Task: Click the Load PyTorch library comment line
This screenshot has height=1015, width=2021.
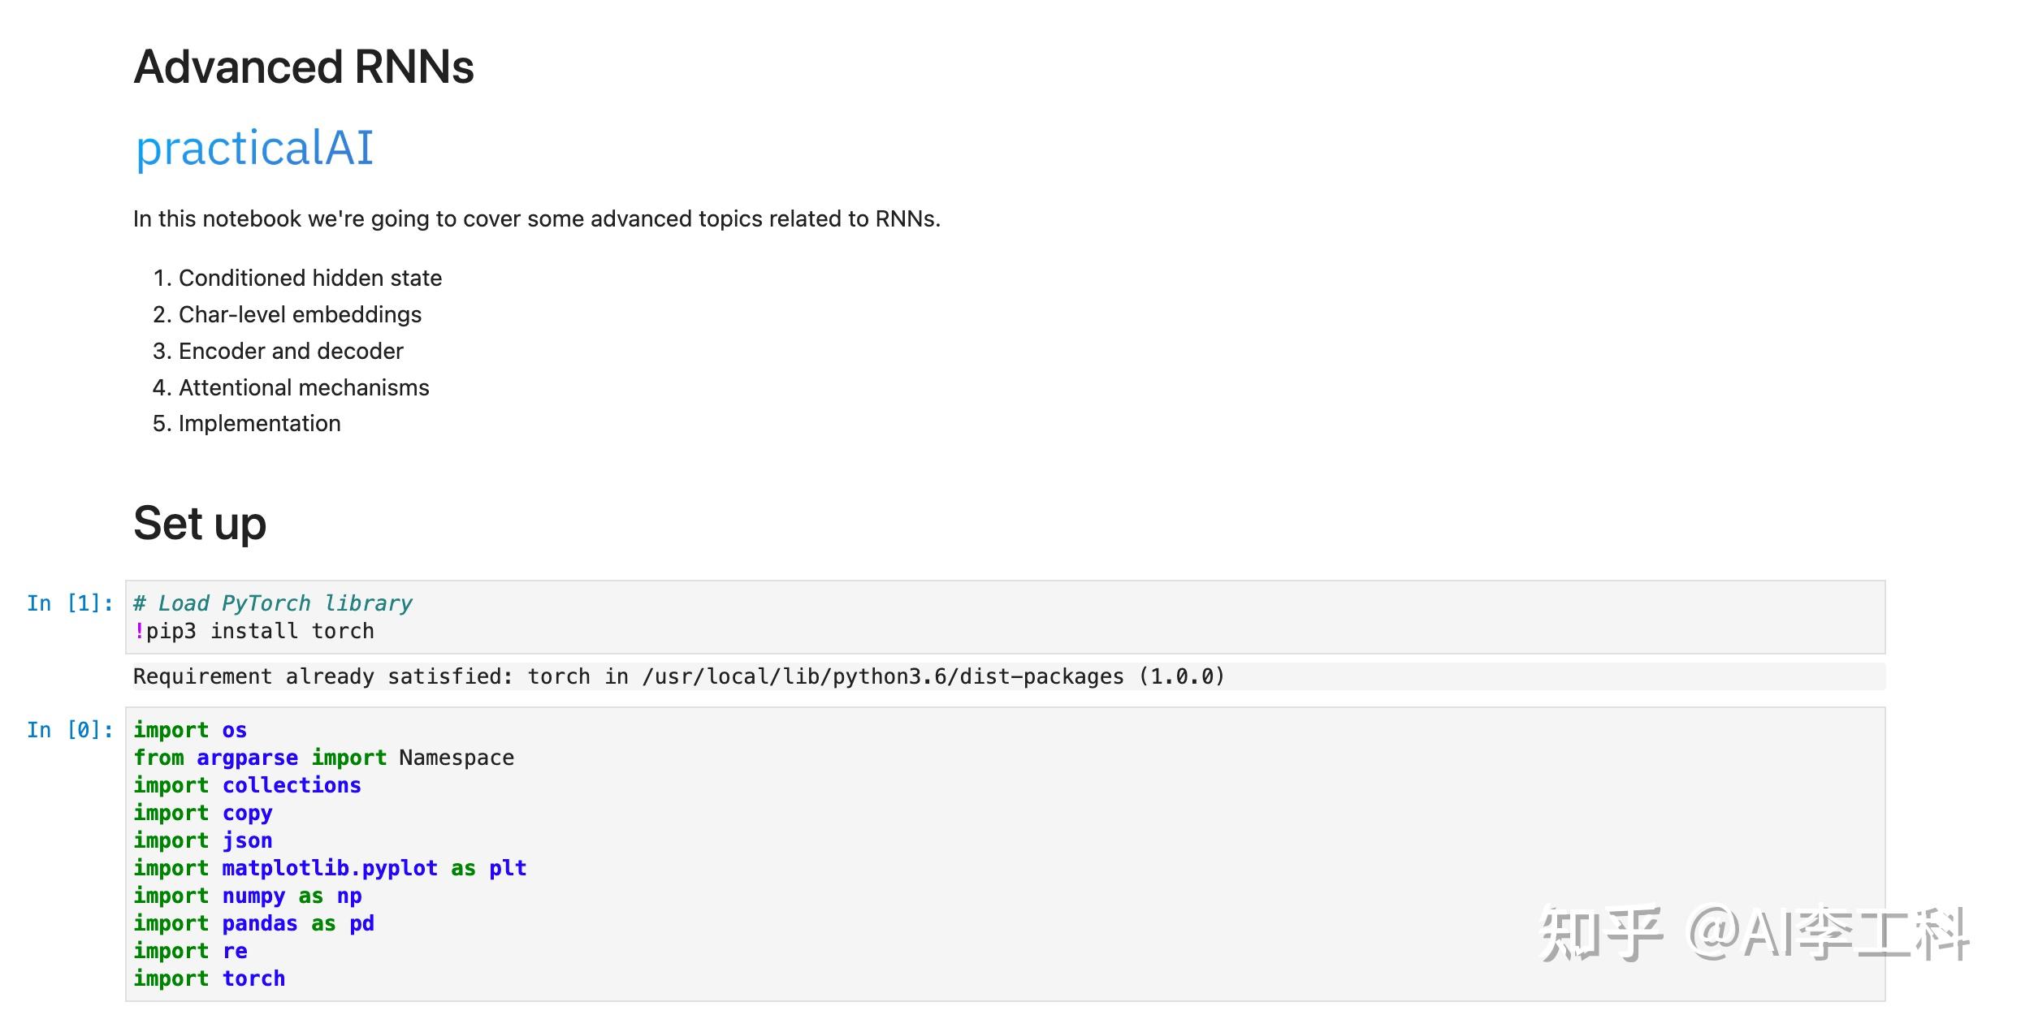Action: click(x=273, y=603)
